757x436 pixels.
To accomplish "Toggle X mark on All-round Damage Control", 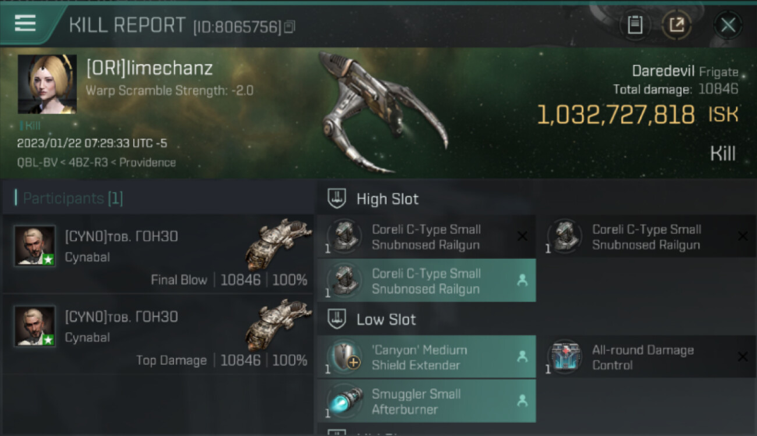I will click(x=742, y=357).
